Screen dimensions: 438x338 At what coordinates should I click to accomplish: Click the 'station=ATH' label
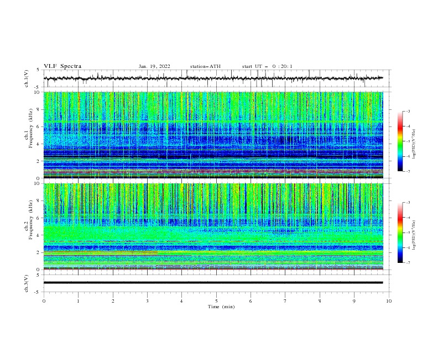(205, 66)
